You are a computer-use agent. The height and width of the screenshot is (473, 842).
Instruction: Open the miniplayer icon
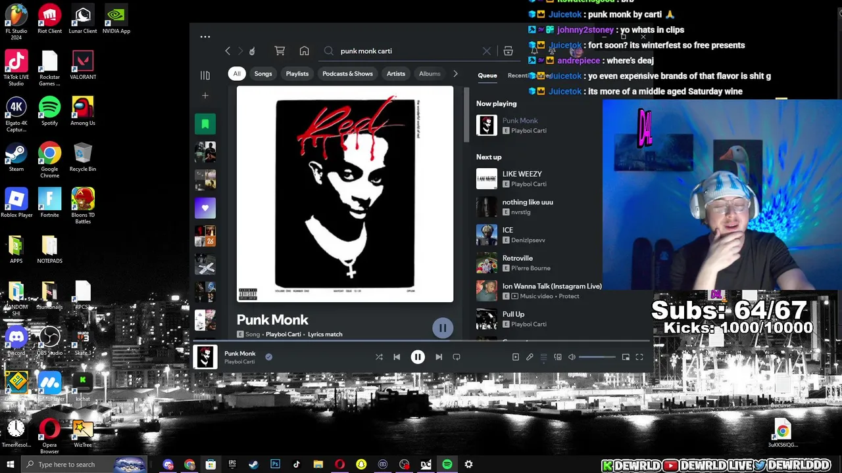[x=626, y=357]
